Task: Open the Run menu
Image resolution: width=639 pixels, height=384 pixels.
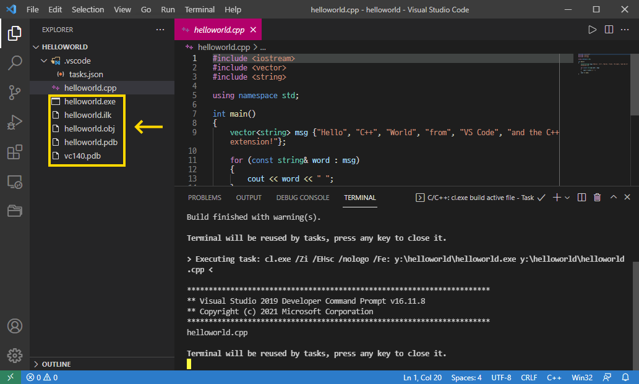Action: pos(168,9)
